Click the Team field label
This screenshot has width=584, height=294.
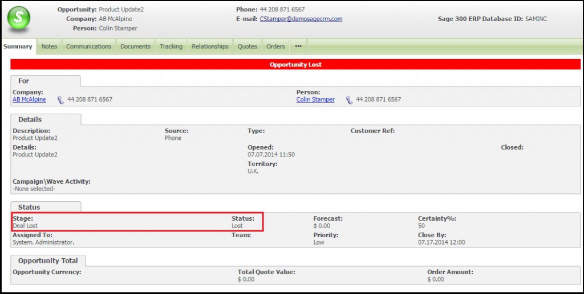click(241, 235)
